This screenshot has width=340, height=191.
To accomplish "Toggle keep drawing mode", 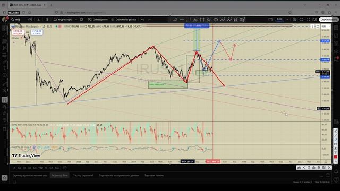I will 5,107.
